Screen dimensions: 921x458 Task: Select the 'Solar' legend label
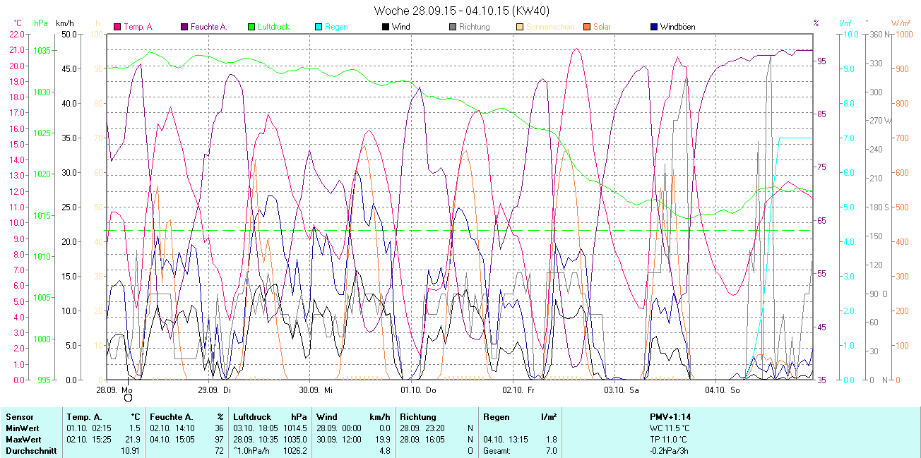click(x=602, y=27)
